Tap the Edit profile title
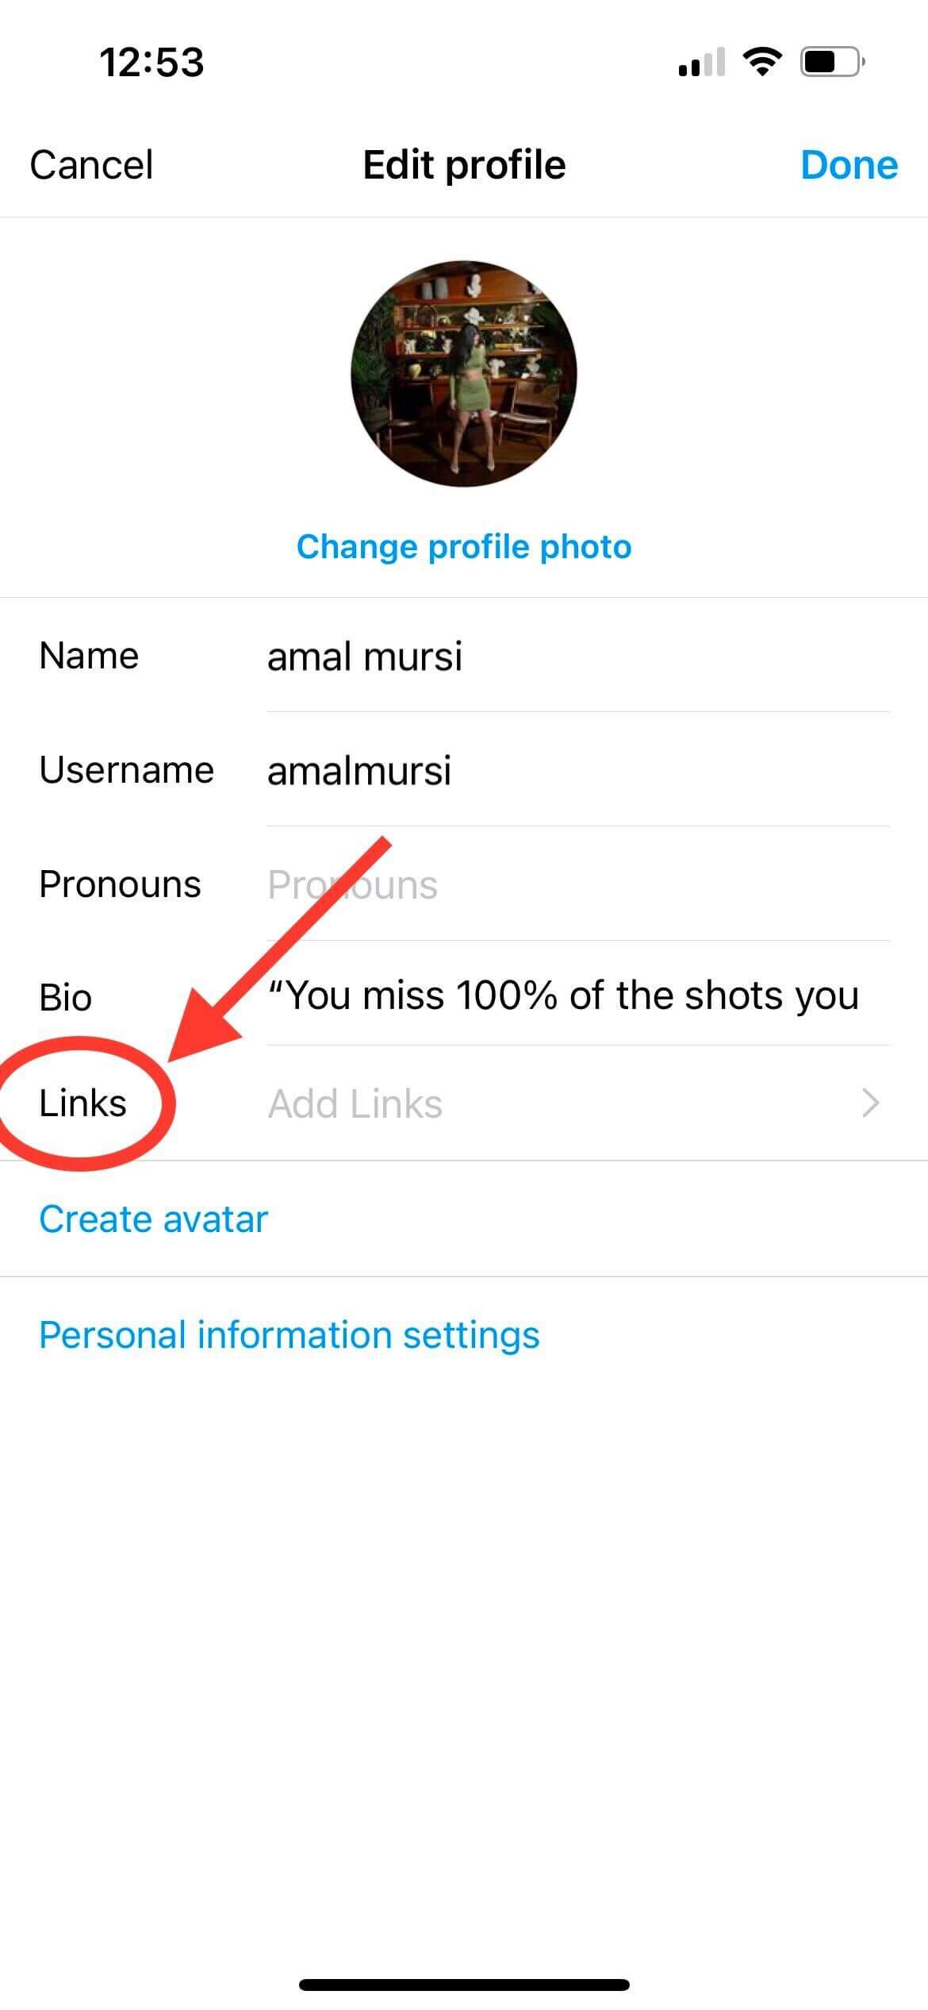The image size is (928, 2010). pos(464,165)
